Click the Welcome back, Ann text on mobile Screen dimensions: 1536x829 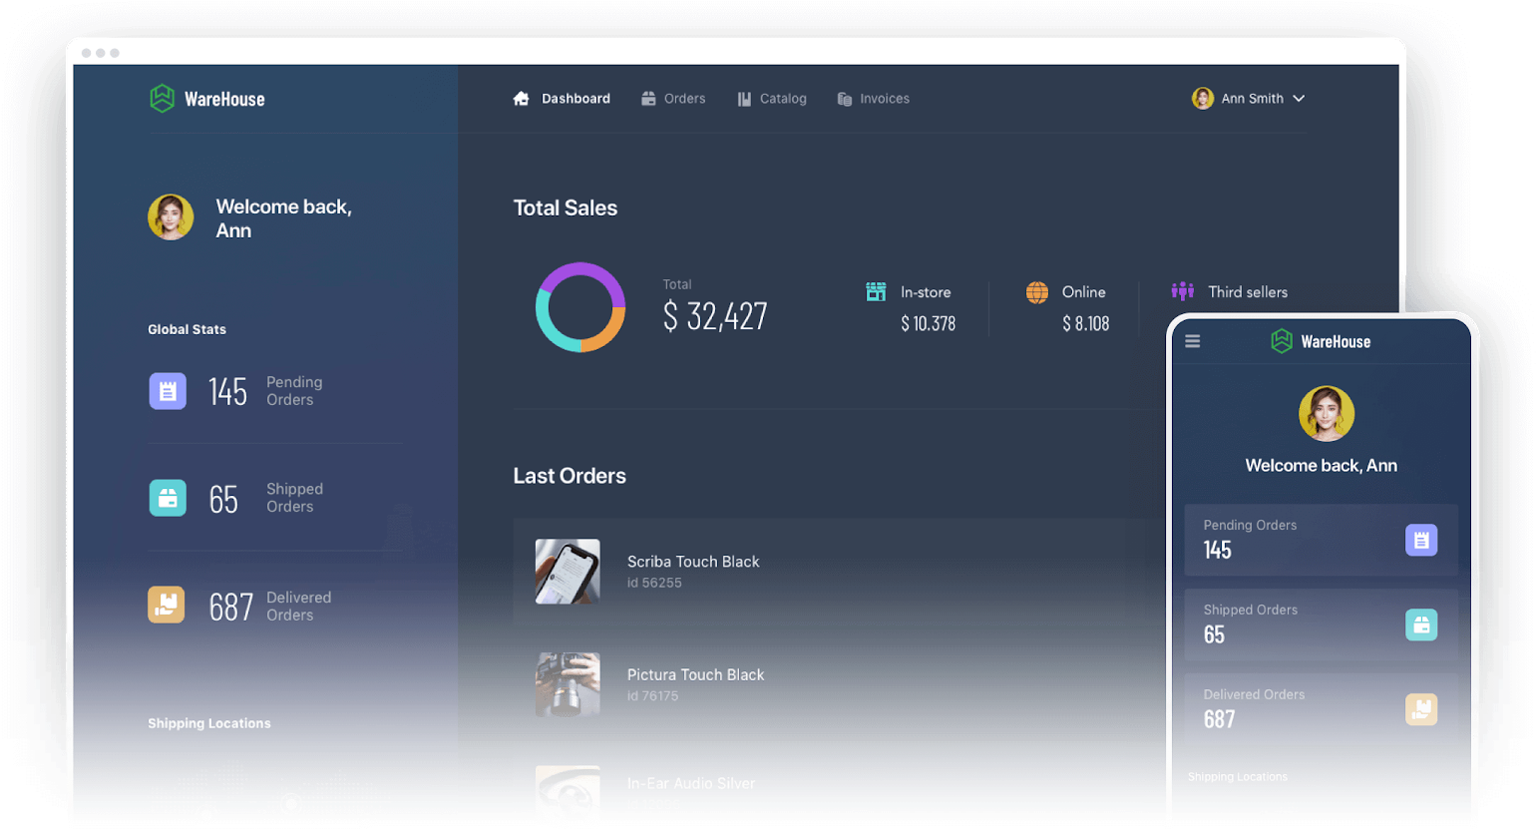(x=1322, y=466)
